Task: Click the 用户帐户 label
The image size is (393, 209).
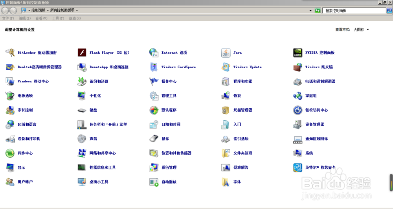Action: tap(25, 182)
